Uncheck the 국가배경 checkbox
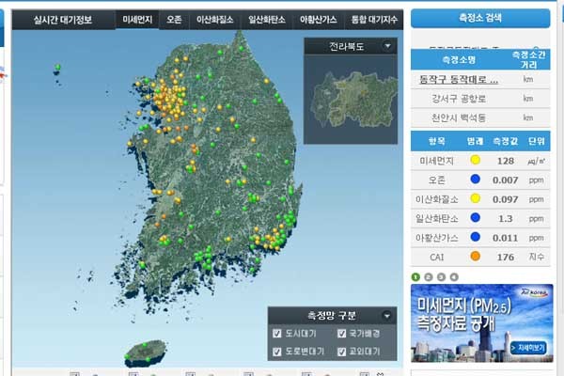Image resolution: width=564 pixels, height=376 pixels. click(342, 334)
